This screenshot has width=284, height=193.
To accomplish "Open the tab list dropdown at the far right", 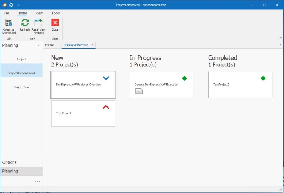I will [x=280, y=45].
